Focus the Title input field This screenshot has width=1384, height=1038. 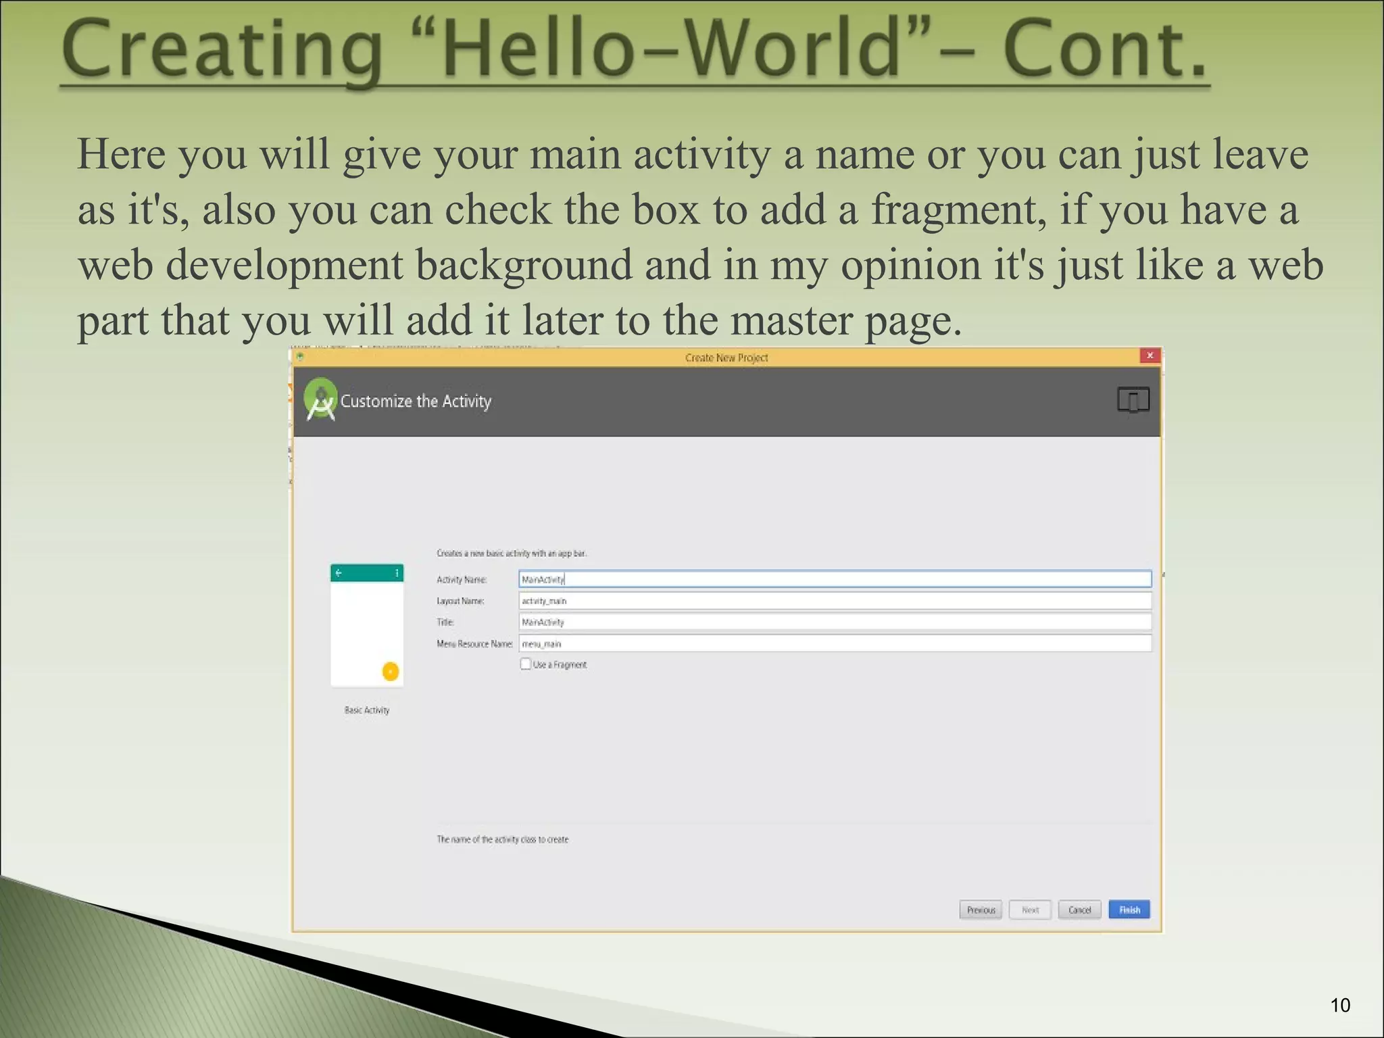tap(835, 622)
